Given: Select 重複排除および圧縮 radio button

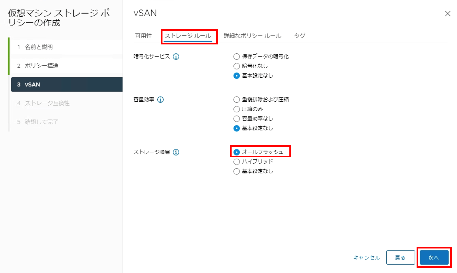Looking at the screenshot, I should (x=237, y=100).
